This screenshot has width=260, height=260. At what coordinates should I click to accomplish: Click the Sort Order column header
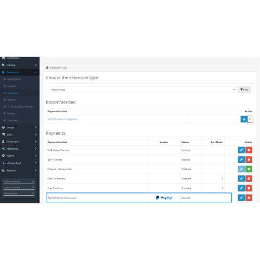pos(217,142)
